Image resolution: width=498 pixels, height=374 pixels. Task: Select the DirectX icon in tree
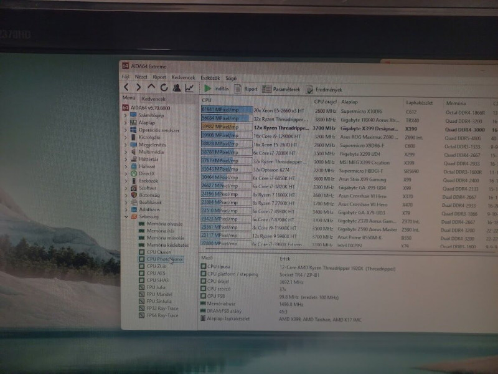click(x=134, y=173)
